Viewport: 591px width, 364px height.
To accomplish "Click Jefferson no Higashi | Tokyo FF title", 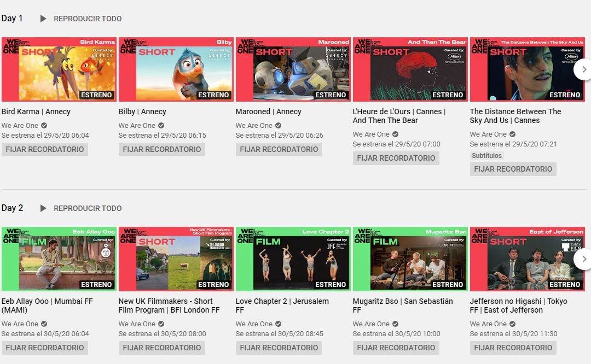I will [x=518, y=306].
